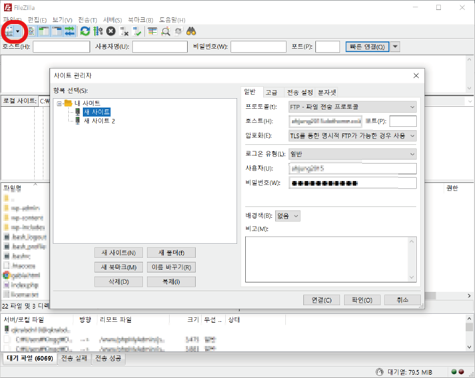Switch to the 전송 실패 queue tab
The height and width of the screenshot is (378, 475).
(74, 359)
